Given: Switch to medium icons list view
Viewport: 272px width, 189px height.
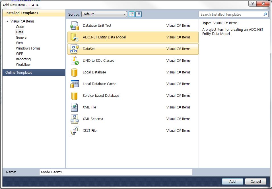Looking at the screenshot, I should click(139, 14).
